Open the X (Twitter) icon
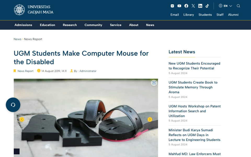Viewport: 251px width, 157px height. (193, 6)
